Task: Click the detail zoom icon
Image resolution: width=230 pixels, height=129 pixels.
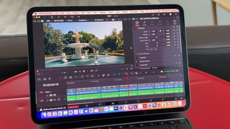Action: (x=132, y=73)
